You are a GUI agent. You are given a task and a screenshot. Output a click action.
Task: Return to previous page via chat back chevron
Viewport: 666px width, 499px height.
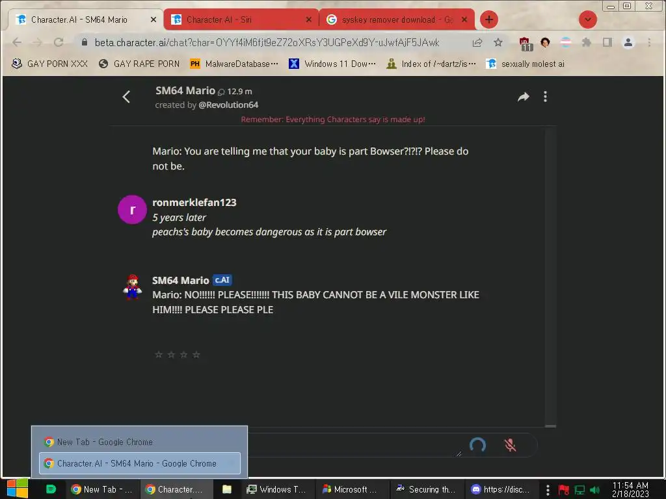(x=126, y=97)
